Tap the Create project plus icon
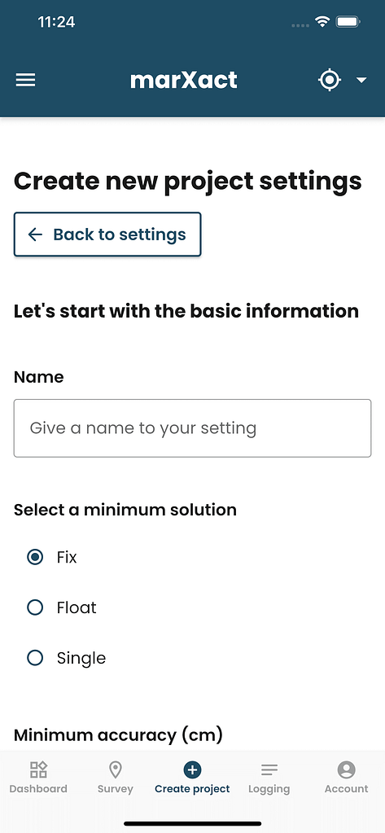 (192, 769)
